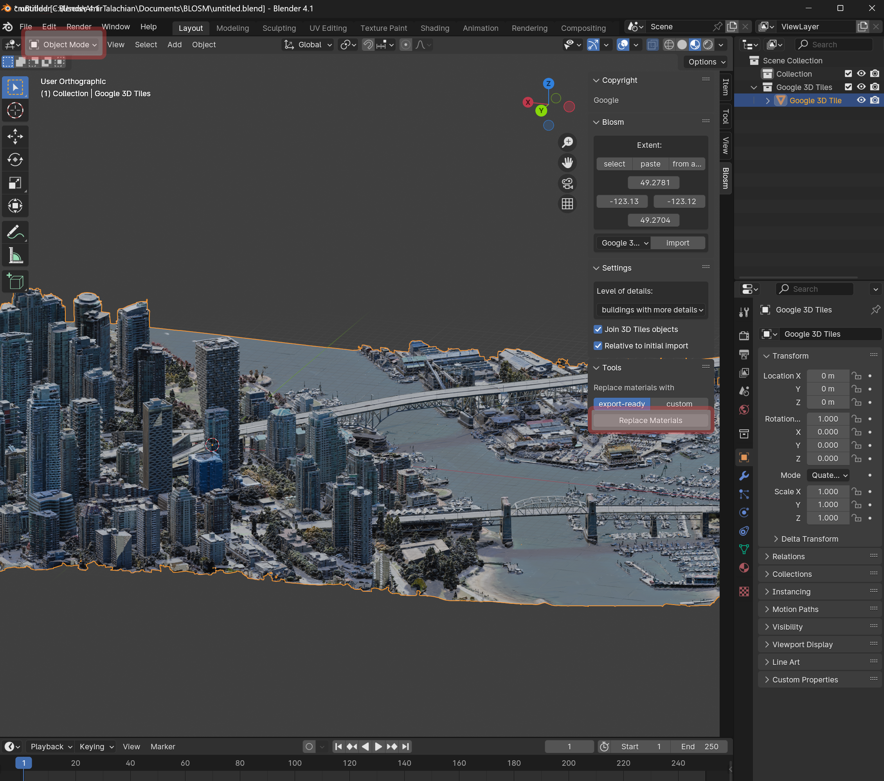Switch to wireframe viewport shading
Image resolution: width=884 pixels, height=781 pixels.
669,45
